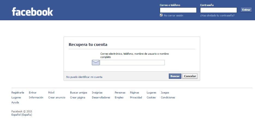Open the Ayuda footer link
The height and width of the screenshot is (126, 255).
coord(15,102)
